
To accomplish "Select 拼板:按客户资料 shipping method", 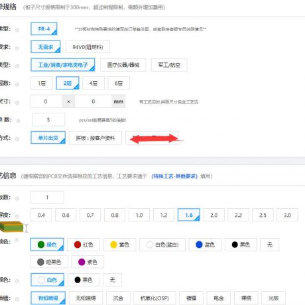I will [x=95, y=138].
